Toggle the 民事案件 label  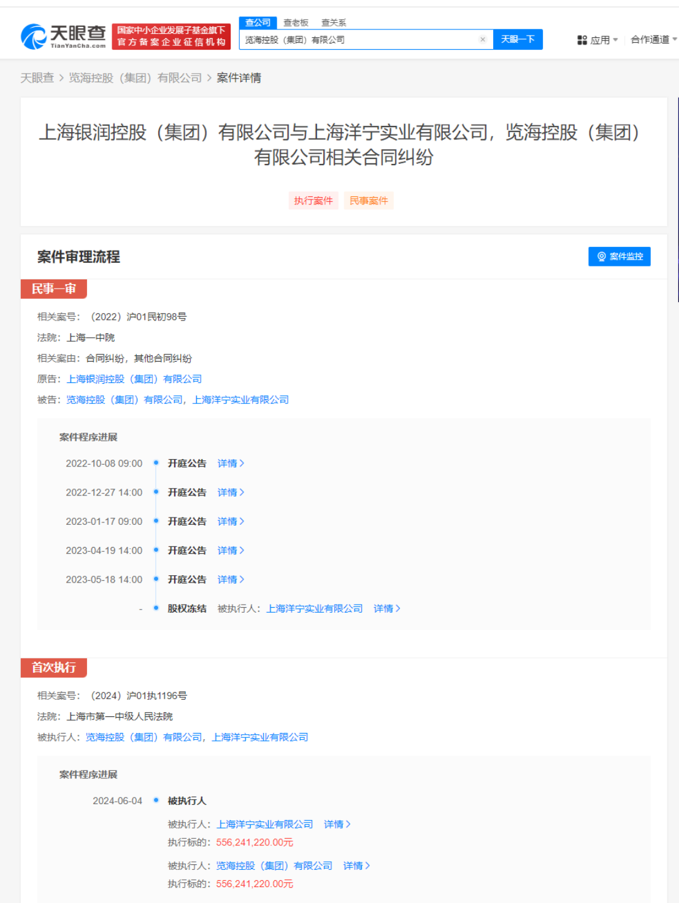(368, 201)
